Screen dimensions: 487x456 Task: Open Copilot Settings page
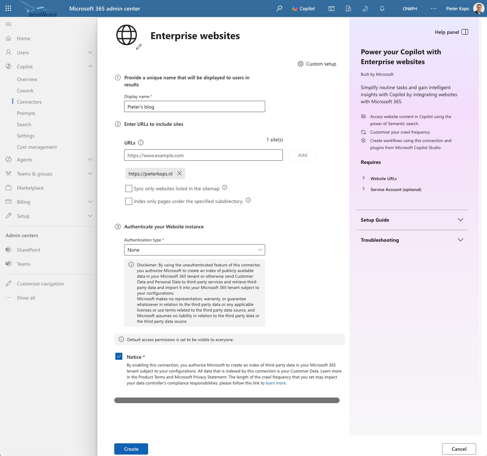click(x=26, y=136)
